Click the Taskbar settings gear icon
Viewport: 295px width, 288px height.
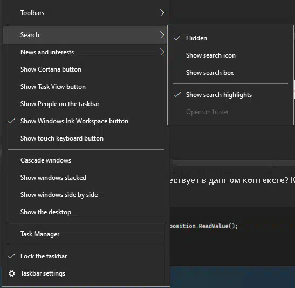(x=12, y=273)
